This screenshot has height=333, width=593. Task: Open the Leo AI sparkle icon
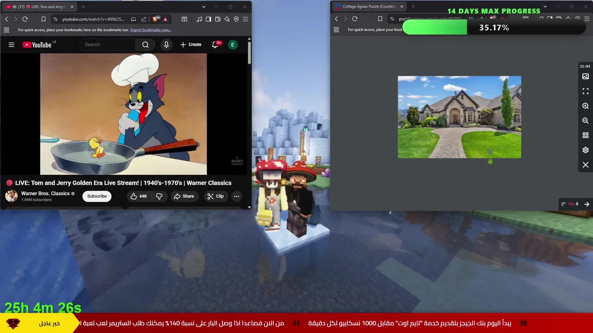pyautogui.click(x=227, y=19)
